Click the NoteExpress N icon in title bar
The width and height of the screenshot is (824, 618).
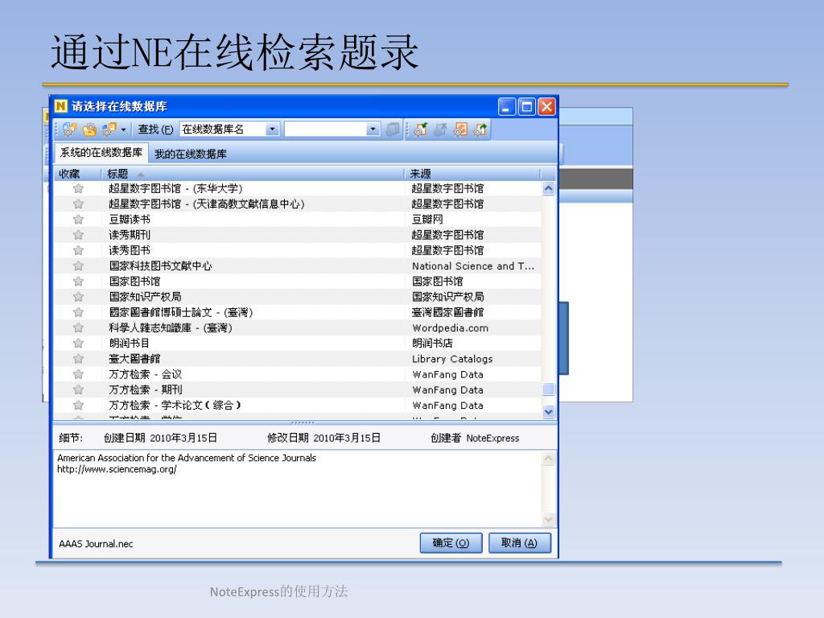[61, 106]
